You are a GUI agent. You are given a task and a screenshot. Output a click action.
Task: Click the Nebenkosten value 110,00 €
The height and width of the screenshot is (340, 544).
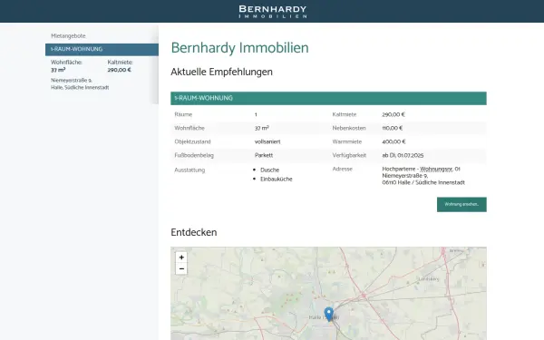(x=393, y=128)
